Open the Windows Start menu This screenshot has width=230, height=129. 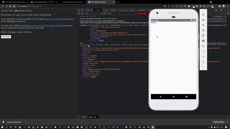2,127
